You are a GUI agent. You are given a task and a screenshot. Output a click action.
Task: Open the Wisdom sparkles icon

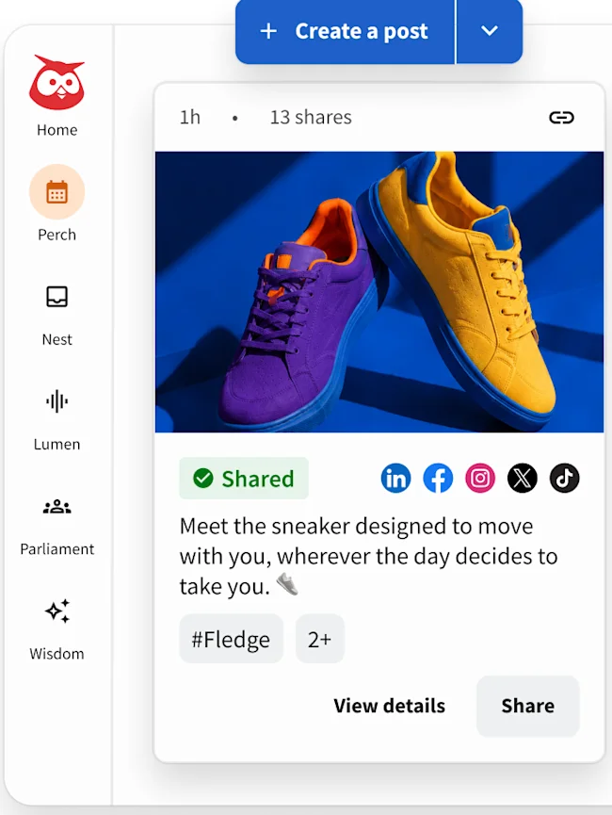[57, 611]
